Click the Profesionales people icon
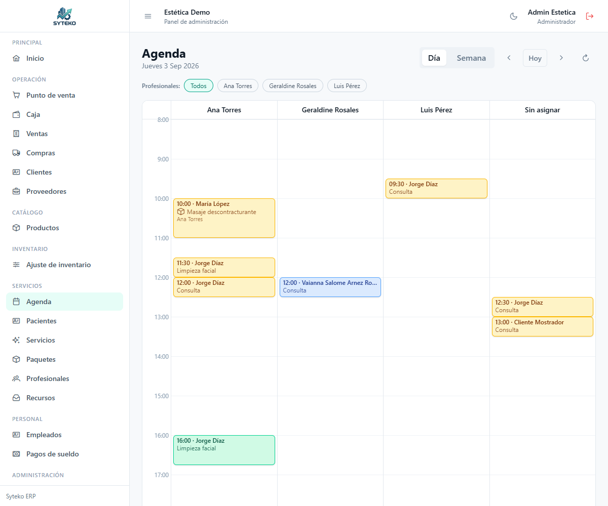 tap(16, 378)
